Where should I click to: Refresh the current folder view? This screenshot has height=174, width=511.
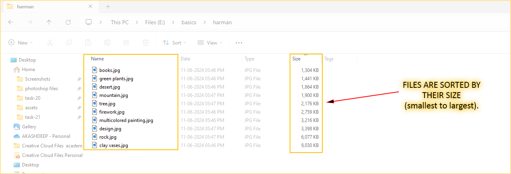68,22
